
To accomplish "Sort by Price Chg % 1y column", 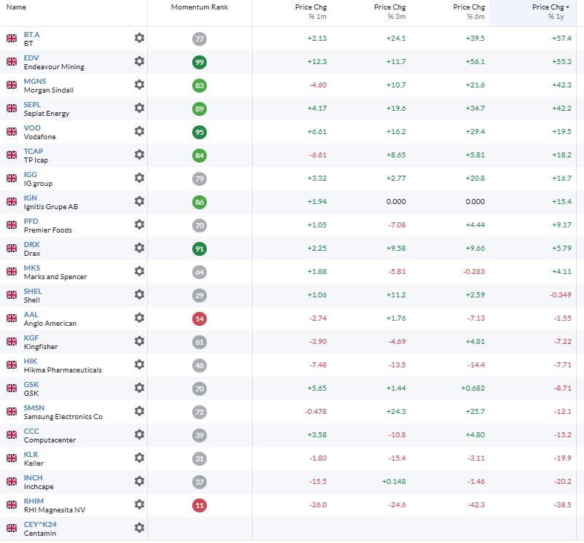I will pyautogui.click(x=551, y=12).
